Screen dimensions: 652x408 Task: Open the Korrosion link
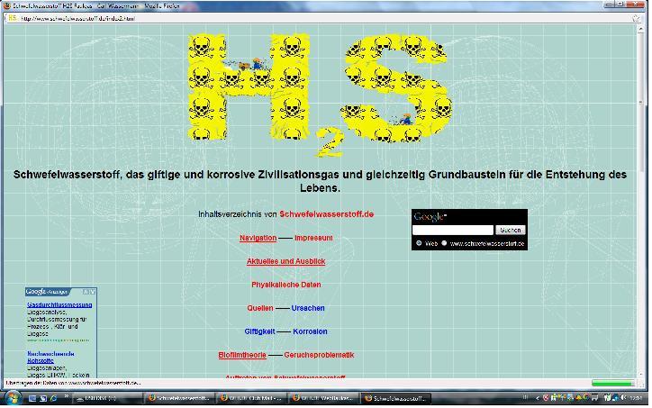coord(310,331)
